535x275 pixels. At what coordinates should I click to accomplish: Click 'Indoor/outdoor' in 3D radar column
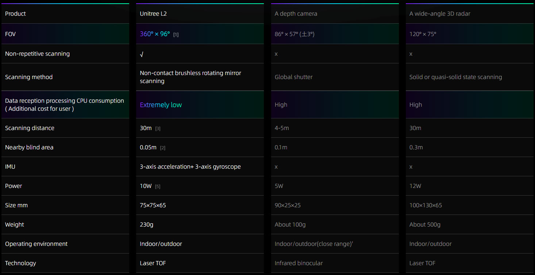point(431,244)
